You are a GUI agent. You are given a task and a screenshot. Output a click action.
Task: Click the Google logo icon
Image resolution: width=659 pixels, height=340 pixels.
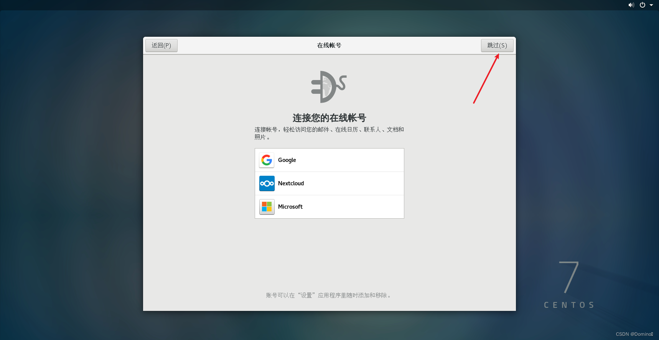point(267,160)
